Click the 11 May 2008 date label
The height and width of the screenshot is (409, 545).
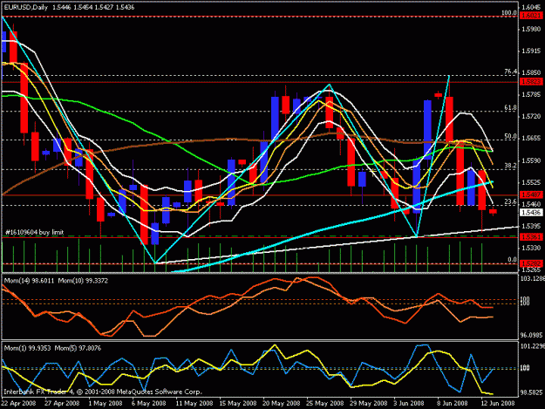coord(194,404)
